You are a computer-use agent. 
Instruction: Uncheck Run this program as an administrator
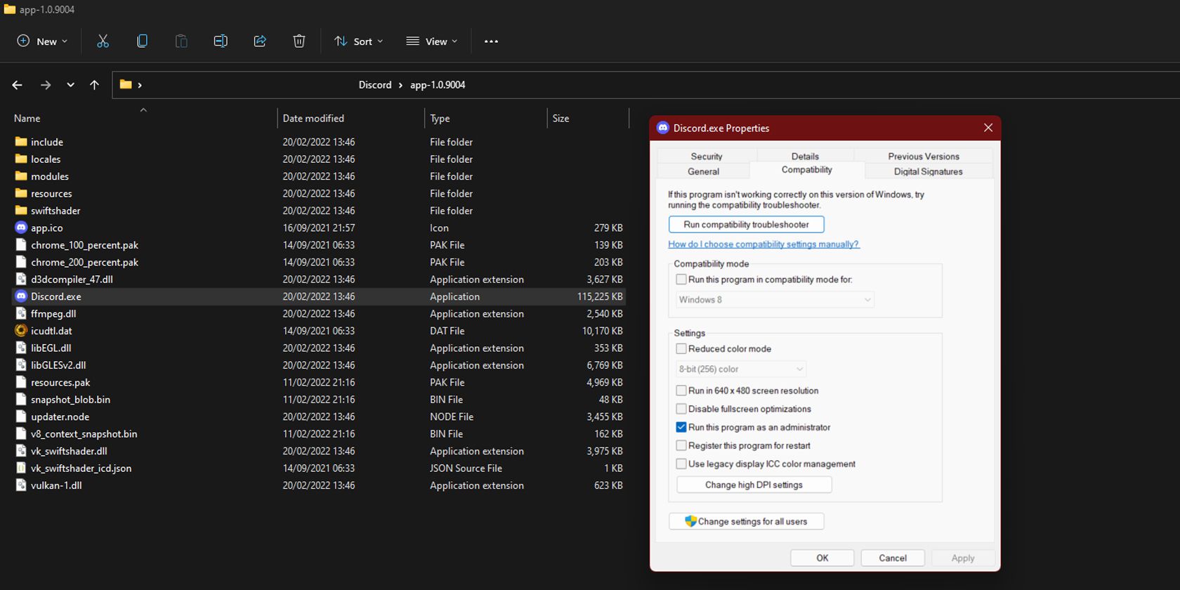(x=681, y=427)
